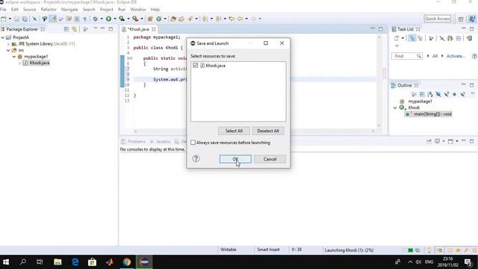Click the editor horizontal scrollbar

tap(254, 132)
